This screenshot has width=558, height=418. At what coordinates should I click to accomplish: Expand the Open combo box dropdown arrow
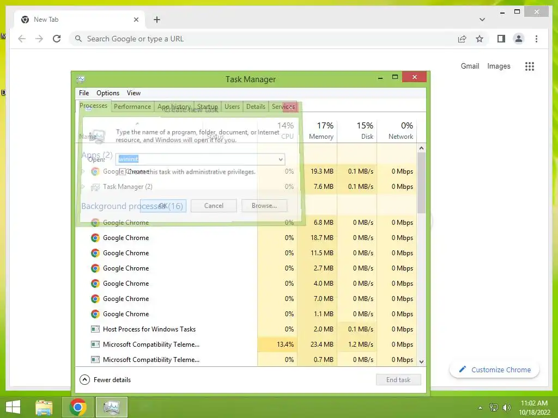tap(281, 159)
